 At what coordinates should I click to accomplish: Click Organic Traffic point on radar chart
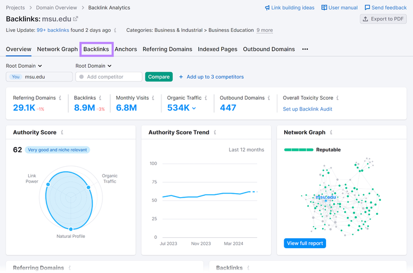(89, 188)
